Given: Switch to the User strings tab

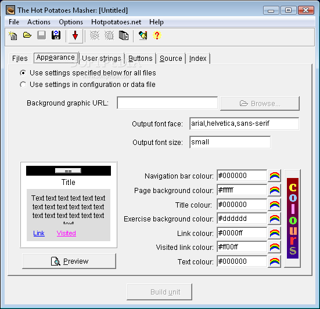Looking at the screenshot, I should (102, 59).
